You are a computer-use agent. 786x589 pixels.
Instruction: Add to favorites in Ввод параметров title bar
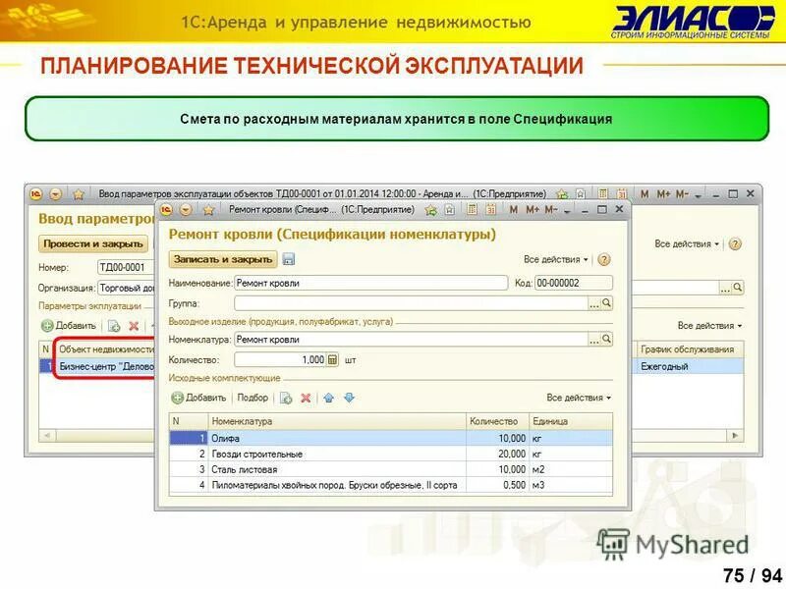point(562,193)
